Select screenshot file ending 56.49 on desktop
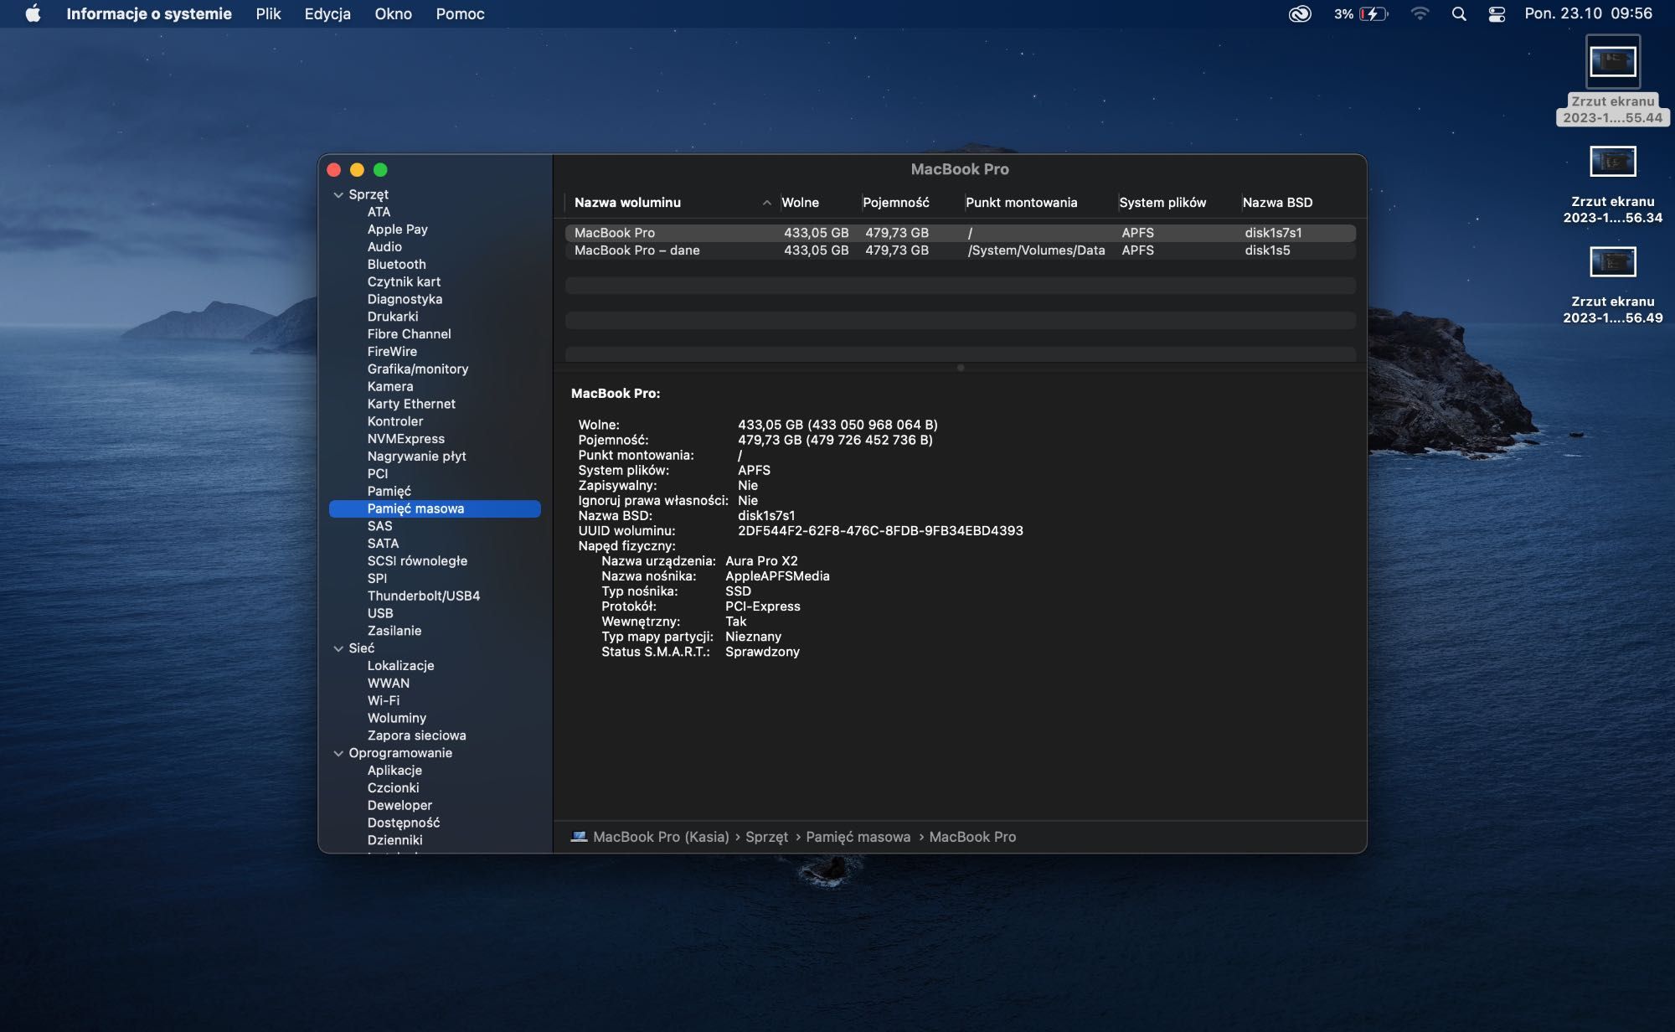The width and height of the screenshot is (1675, 1032). (1612, 285)
